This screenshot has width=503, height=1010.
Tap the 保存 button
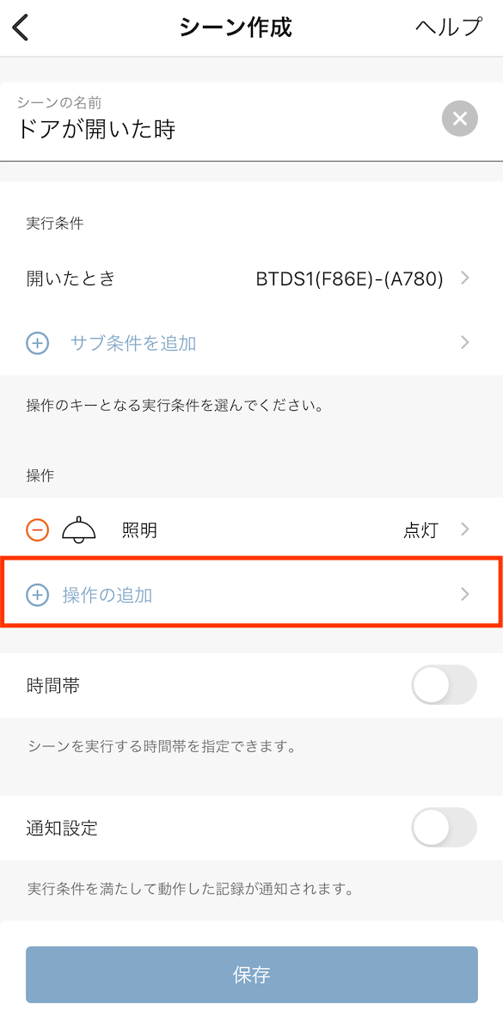point(252,974)
